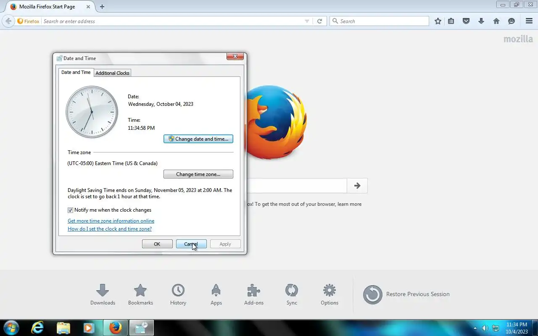Toggle Notify me when the clock changes
The height and width of the screenshot is (336, 538).
coord(70,210)
